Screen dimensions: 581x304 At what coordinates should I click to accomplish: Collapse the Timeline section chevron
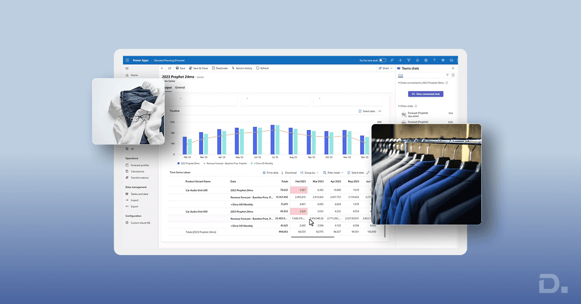380,111
